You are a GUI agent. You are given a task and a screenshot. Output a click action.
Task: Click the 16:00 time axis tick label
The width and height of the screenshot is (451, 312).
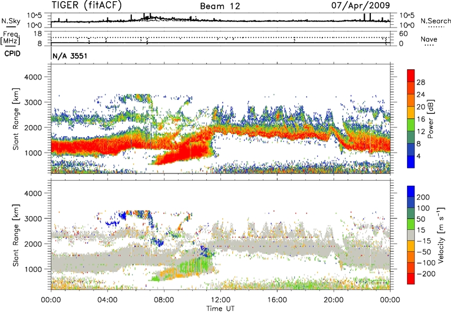coord(277,300)
